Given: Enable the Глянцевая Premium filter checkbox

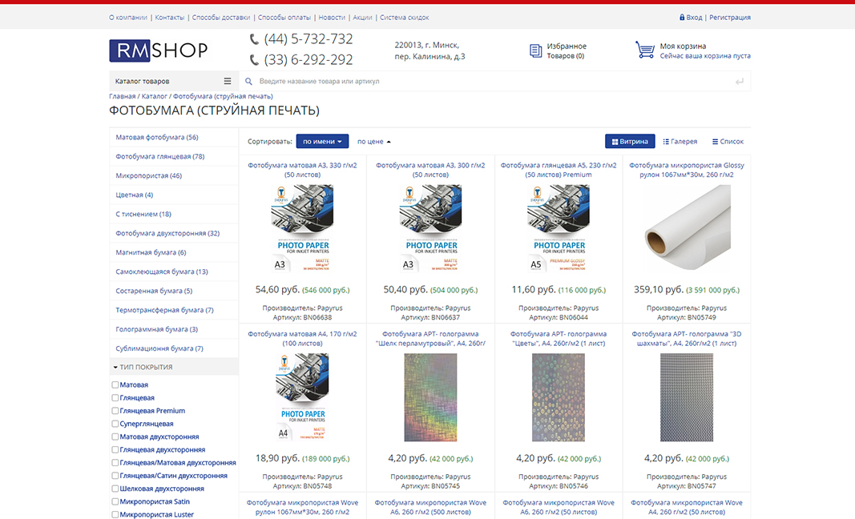Looking at the screenshot, I should (115, 411).
